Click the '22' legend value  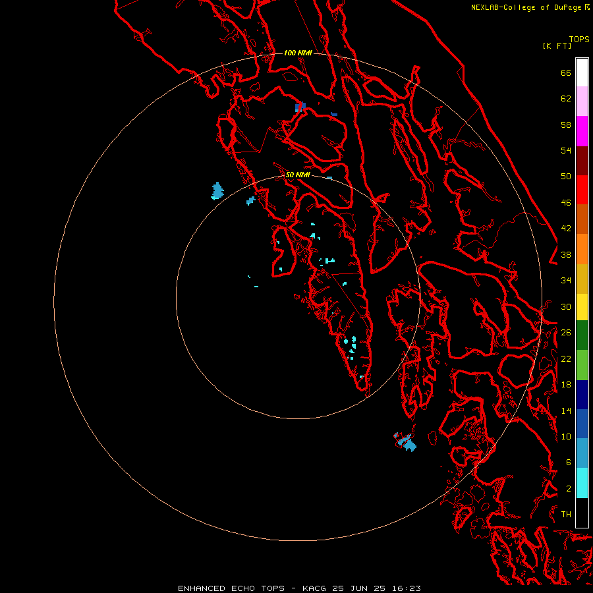[x=566, y=358]
